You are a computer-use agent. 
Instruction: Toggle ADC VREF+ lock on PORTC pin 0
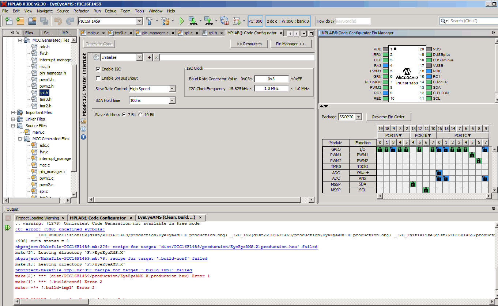click(x=439, y=172)
